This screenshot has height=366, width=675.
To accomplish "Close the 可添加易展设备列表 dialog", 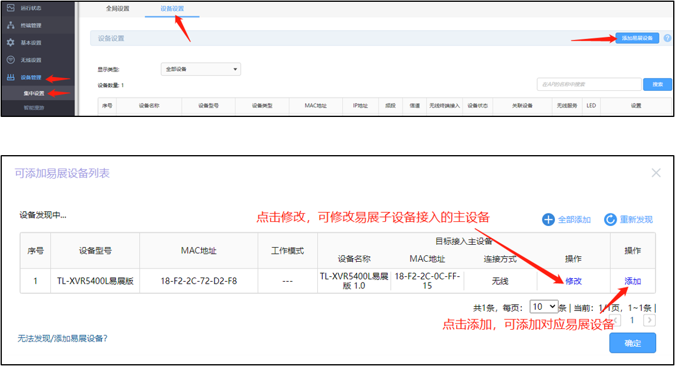I will coord(656,173).
